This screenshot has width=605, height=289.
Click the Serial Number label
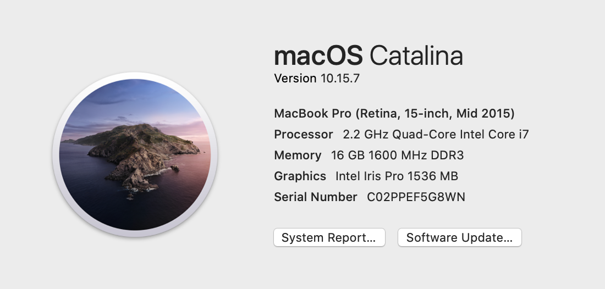coord(315,197)
